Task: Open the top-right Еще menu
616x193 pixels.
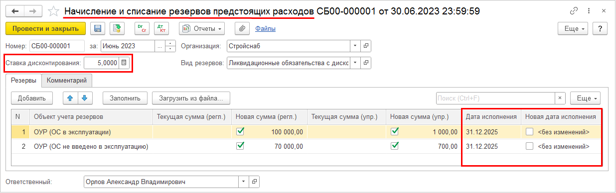Action: (x=574, y=29)
